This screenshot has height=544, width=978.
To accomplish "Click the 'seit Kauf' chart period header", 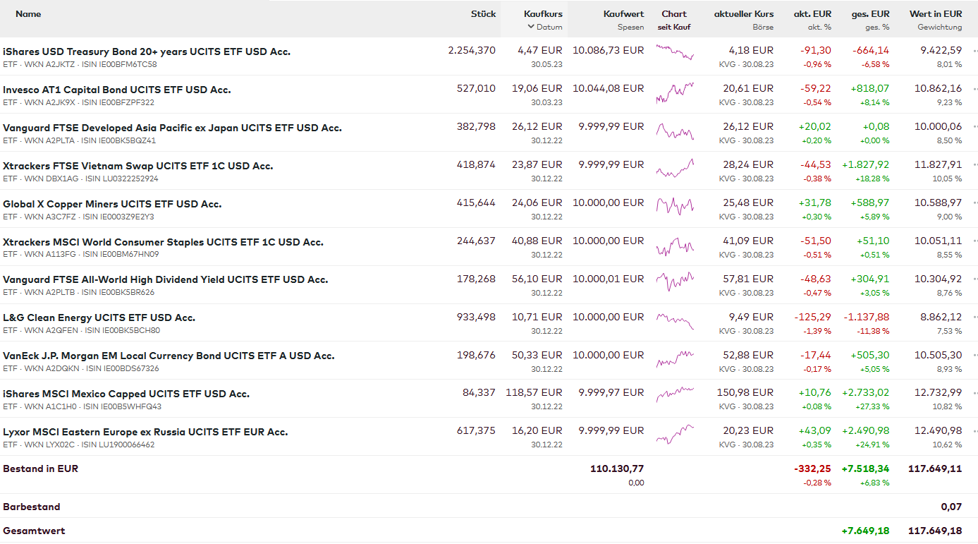I will 674,28.
